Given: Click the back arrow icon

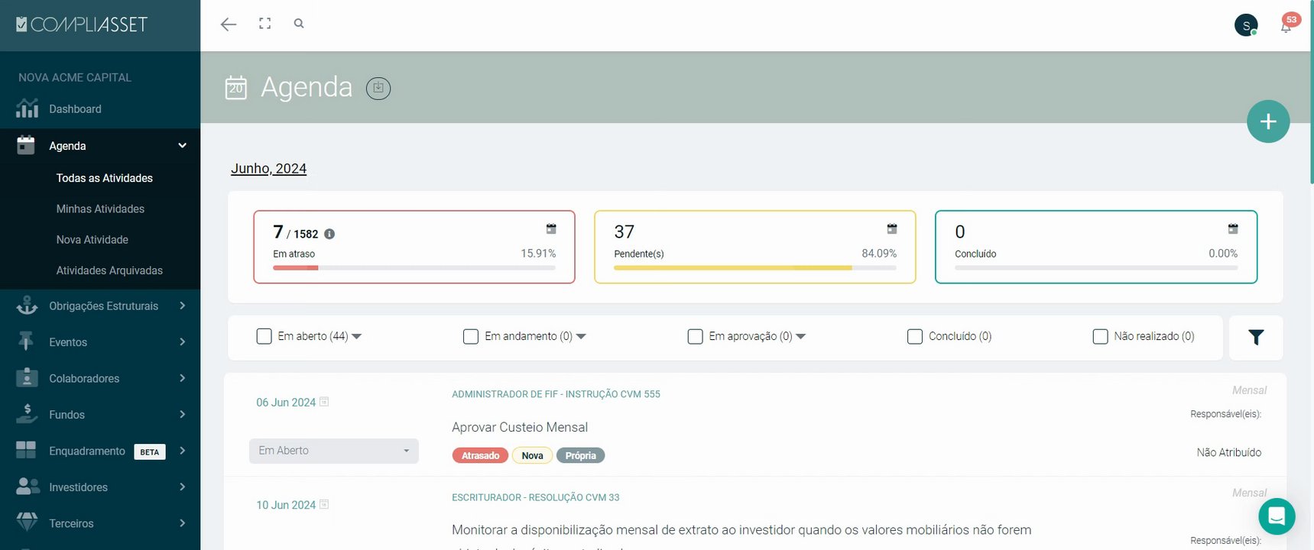Looking at the screenshot, I should [228, 24].
